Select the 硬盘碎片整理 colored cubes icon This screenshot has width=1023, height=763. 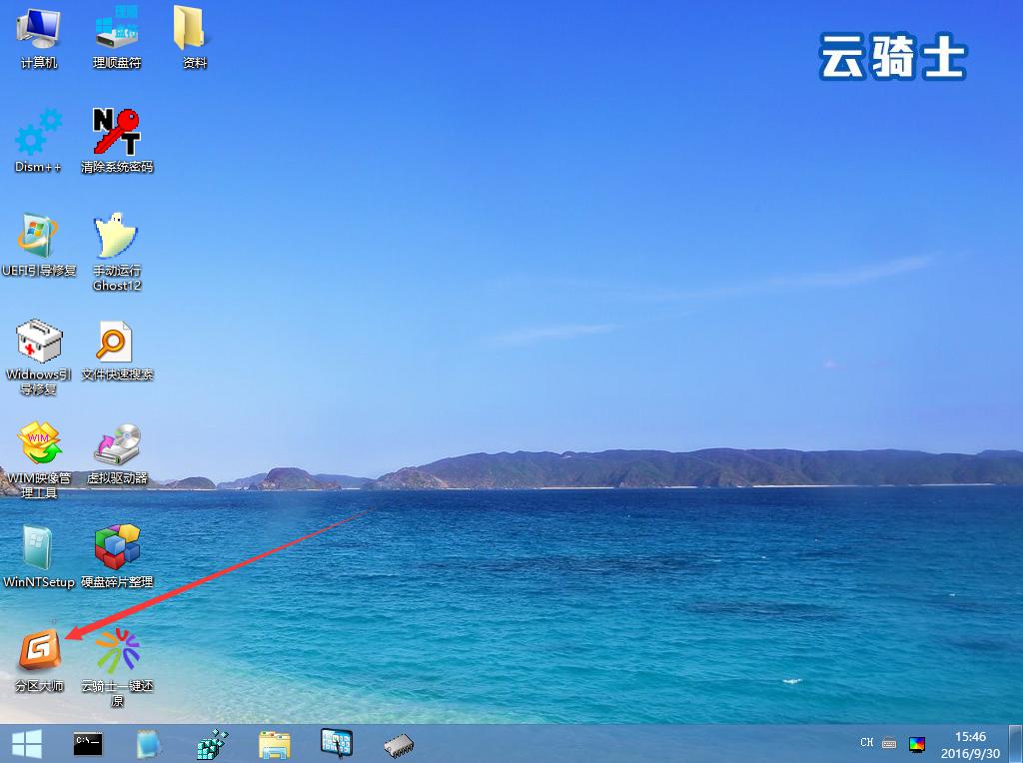117,556
